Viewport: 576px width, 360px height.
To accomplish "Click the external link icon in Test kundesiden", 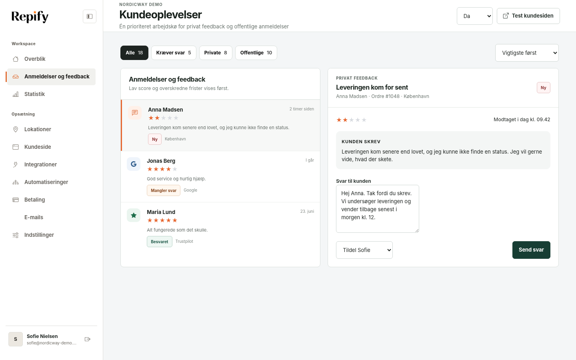I will 506,16.
